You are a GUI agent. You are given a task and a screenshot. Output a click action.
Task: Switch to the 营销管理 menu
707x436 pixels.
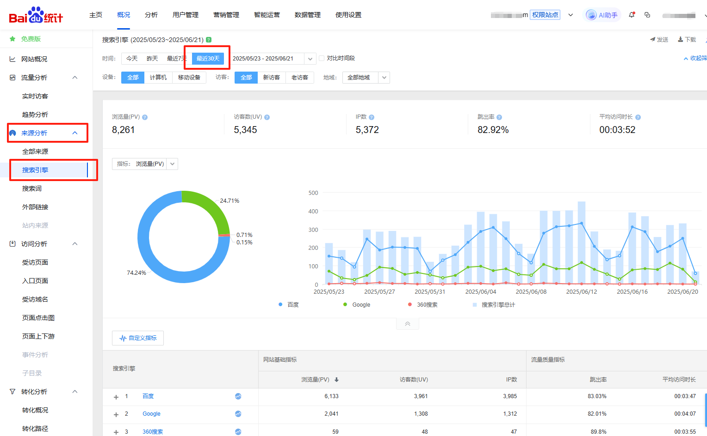pos(226,15)
